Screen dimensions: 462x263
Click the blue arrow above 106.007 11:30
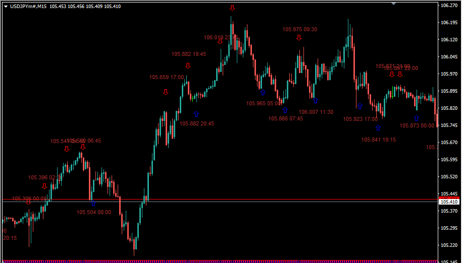click(315, 101)
